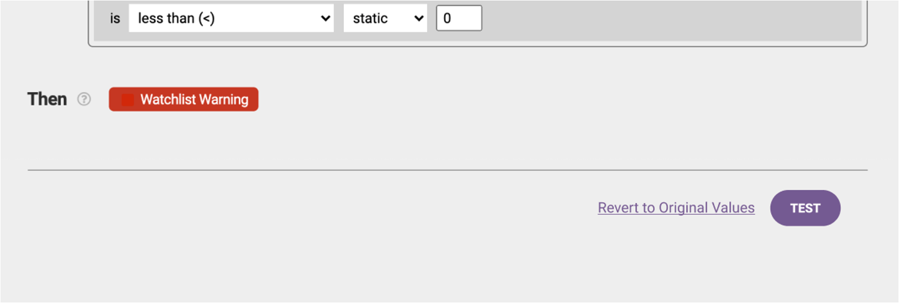Click the digit 0 in the value box

[447, 18]
